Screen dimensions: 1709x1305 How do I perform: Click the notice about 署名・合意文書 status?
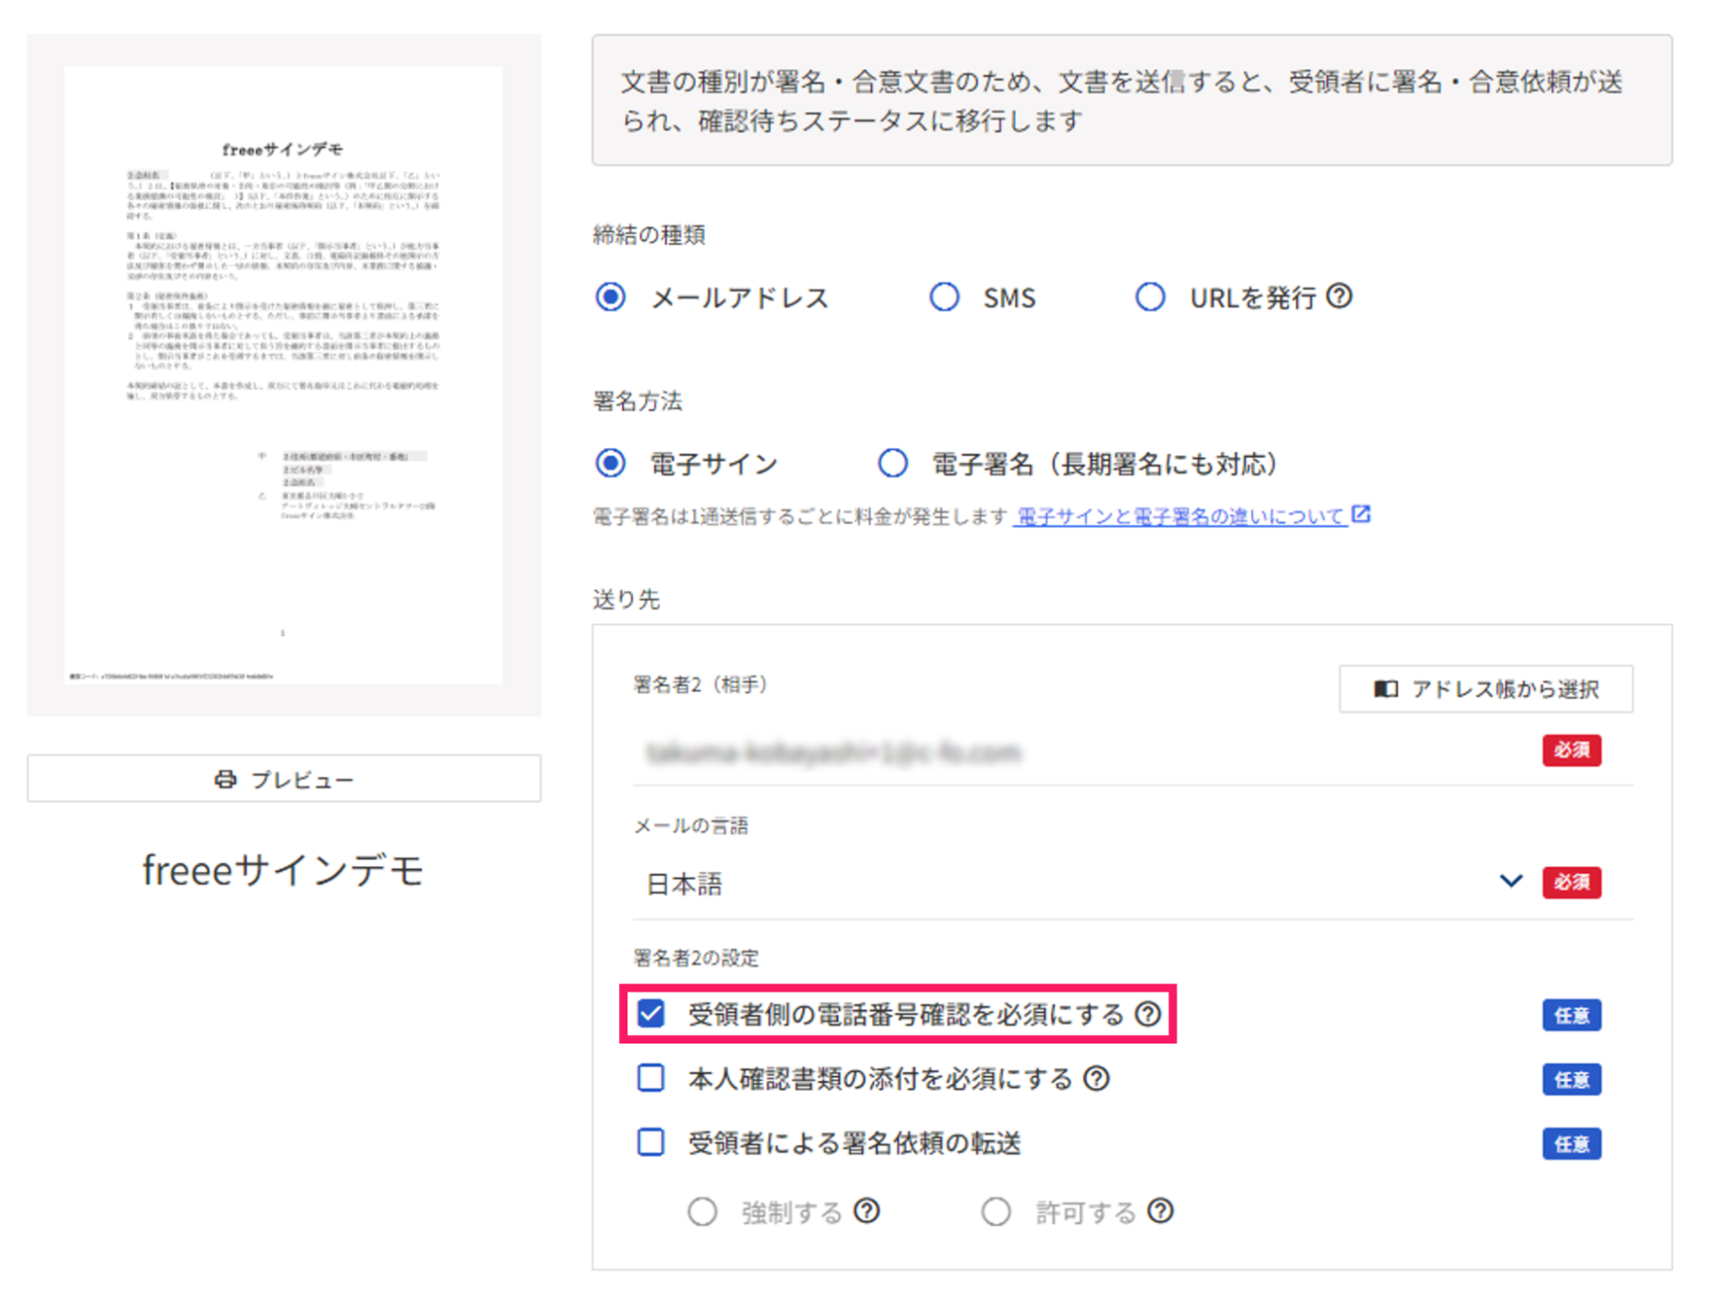pos(1132,100)
